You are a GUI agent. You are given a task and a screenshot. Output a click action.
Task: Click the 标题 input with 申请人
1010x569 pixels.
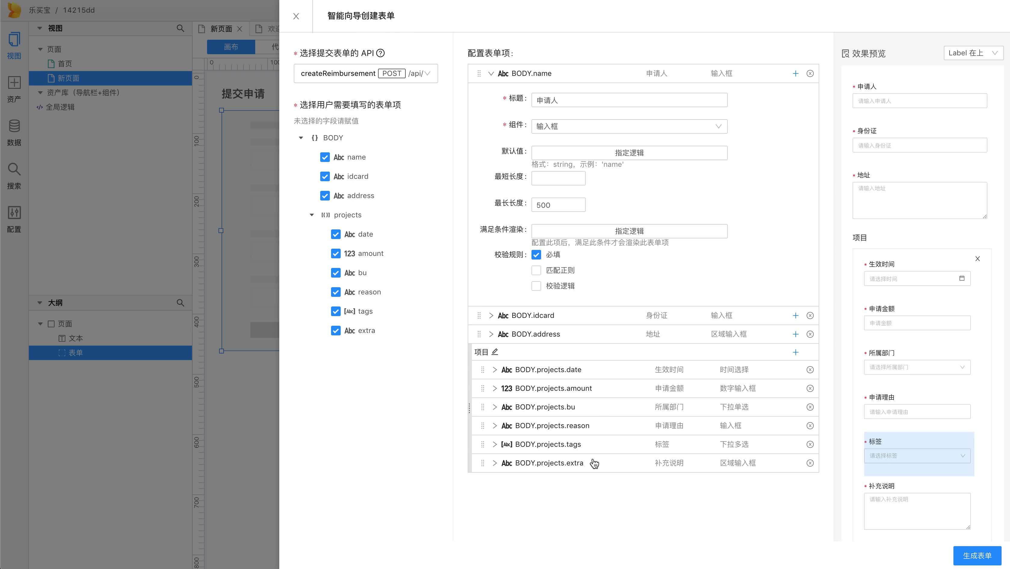(x=629, y=100)
